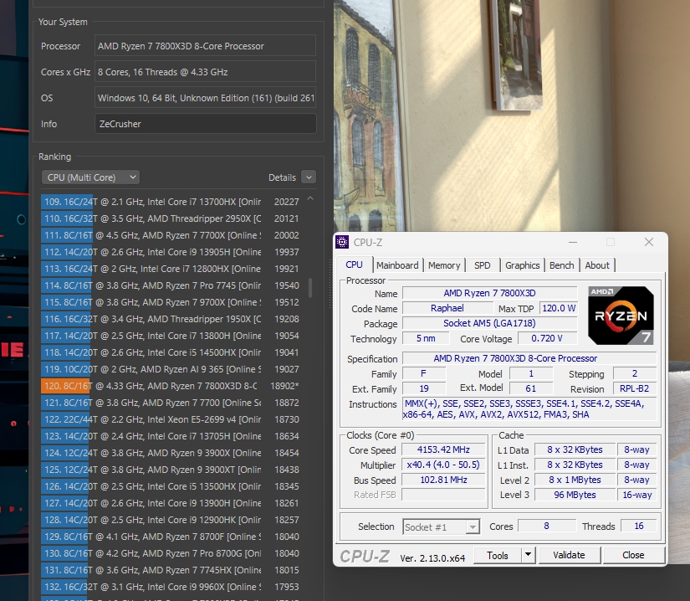Screen dimensions: 690x601
Task: Click the OS field showing Windows 10
Action: tap(206, 98)
